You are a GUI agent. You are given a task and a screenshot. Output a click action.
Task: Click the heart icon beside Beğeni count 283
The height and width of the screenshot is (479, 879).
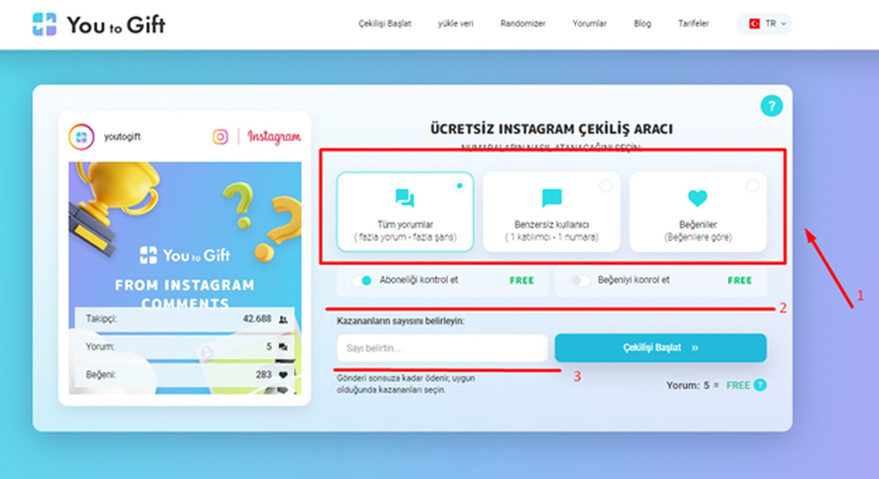pyautogui.click(x=282, y=374)
